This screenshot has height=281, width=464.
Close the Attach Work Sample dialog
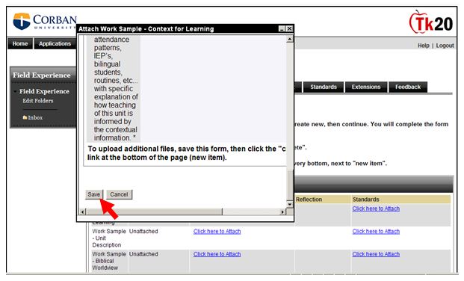[x=289, y=28]
